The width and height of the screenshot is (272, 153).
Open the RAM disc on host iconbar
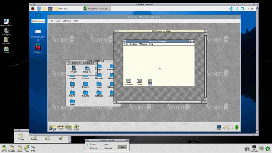pos(33,148)
